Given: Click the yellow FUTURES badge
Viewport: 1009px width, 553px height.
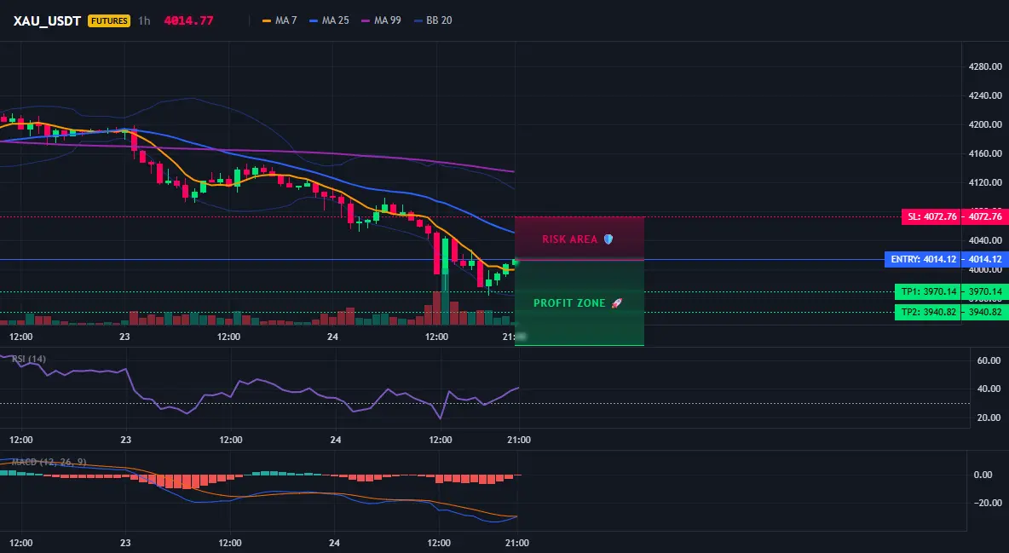Looking at the screenshot, I should click(x=109, y=20).
